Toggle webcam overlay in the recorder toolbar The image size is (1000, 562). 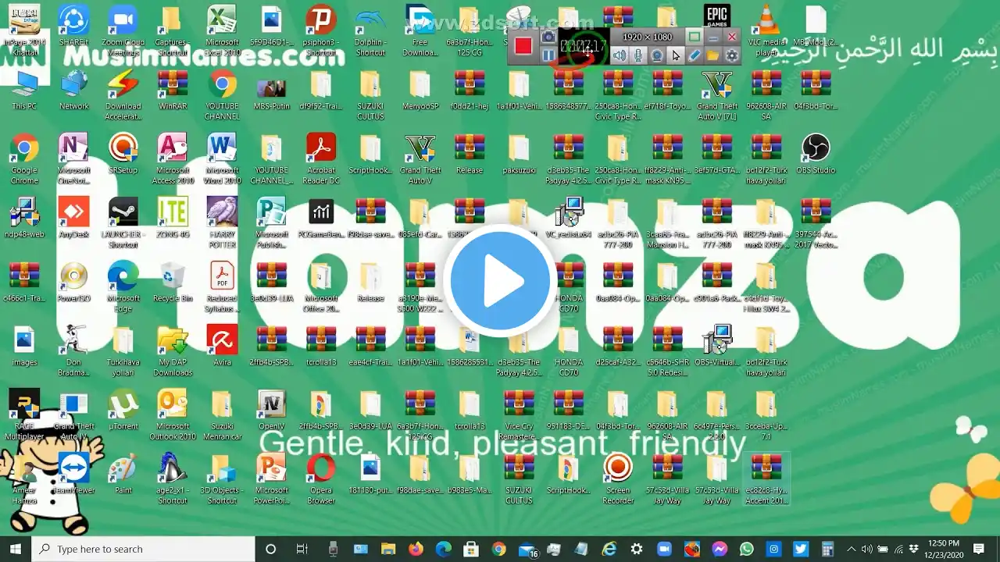[657, 55]
